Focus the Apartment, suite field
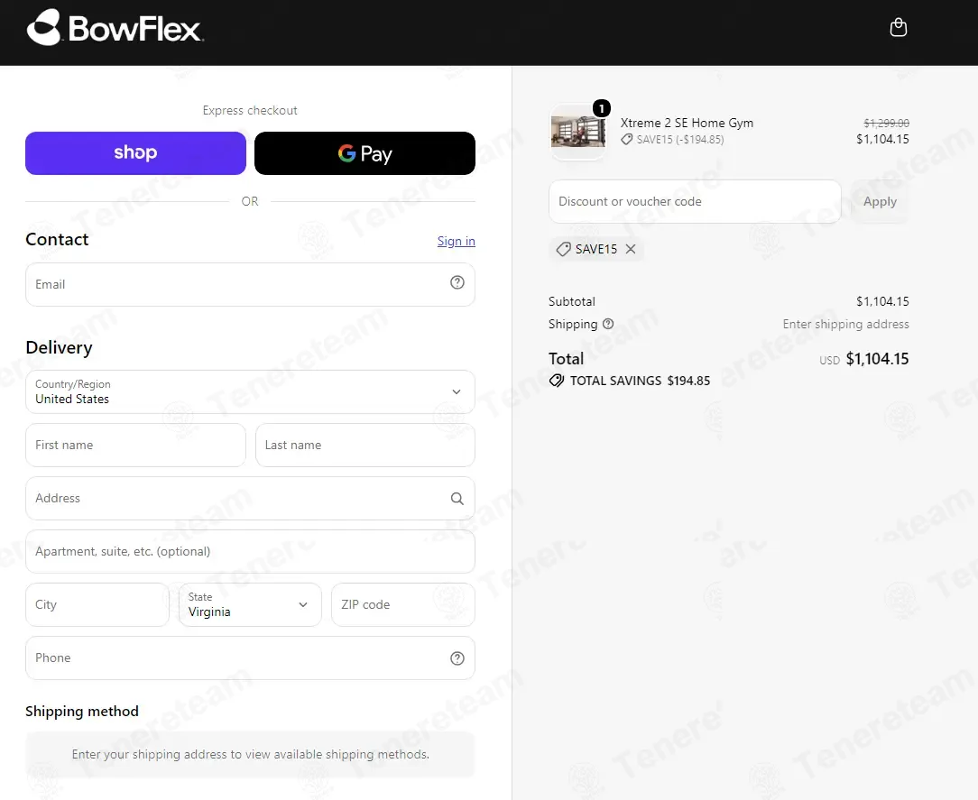 coord(250,552)
